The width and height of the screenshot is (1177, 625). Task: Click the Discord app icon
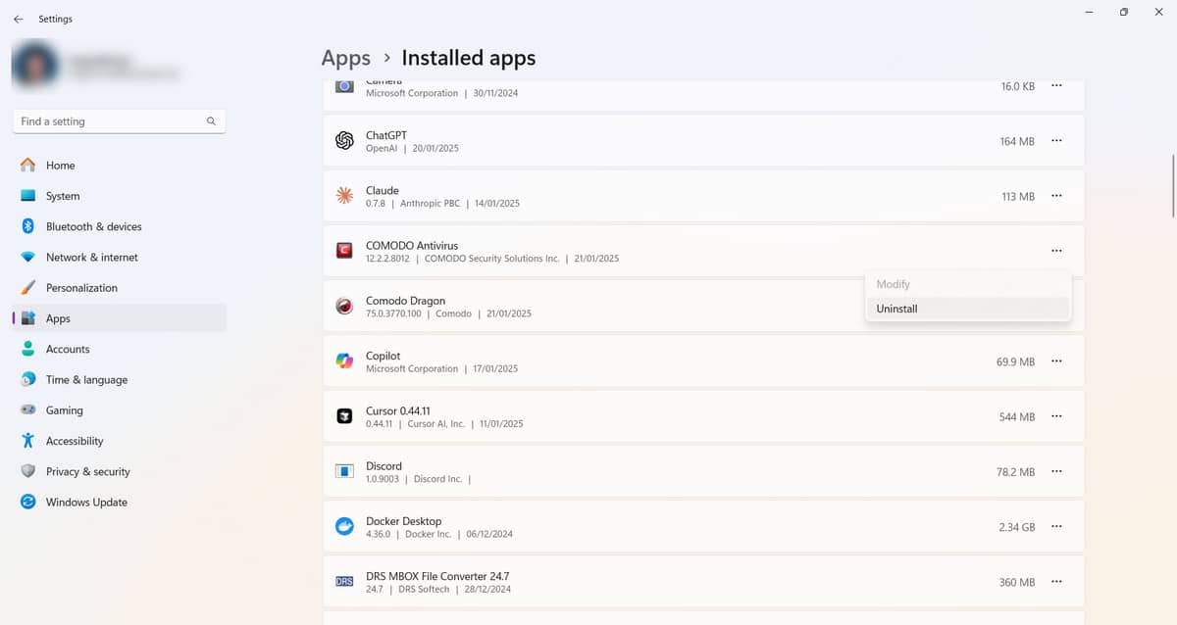[344, 471]
